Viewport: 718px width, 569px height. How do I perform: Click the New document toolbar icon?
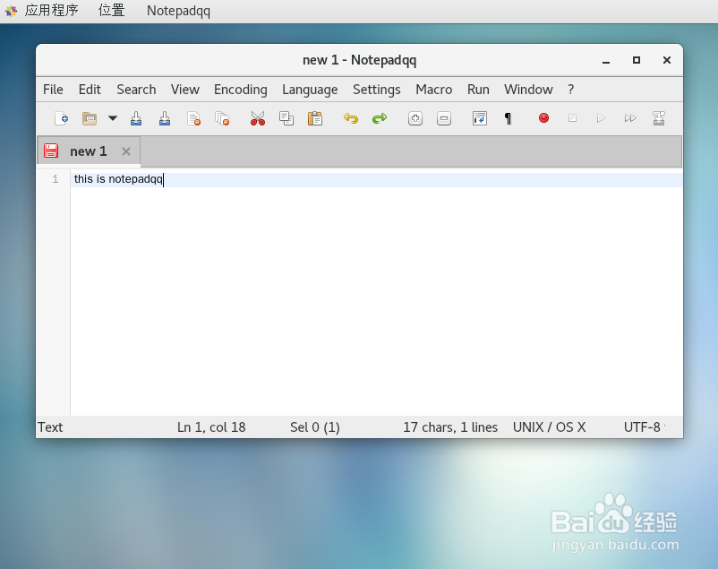pos(61,118)
